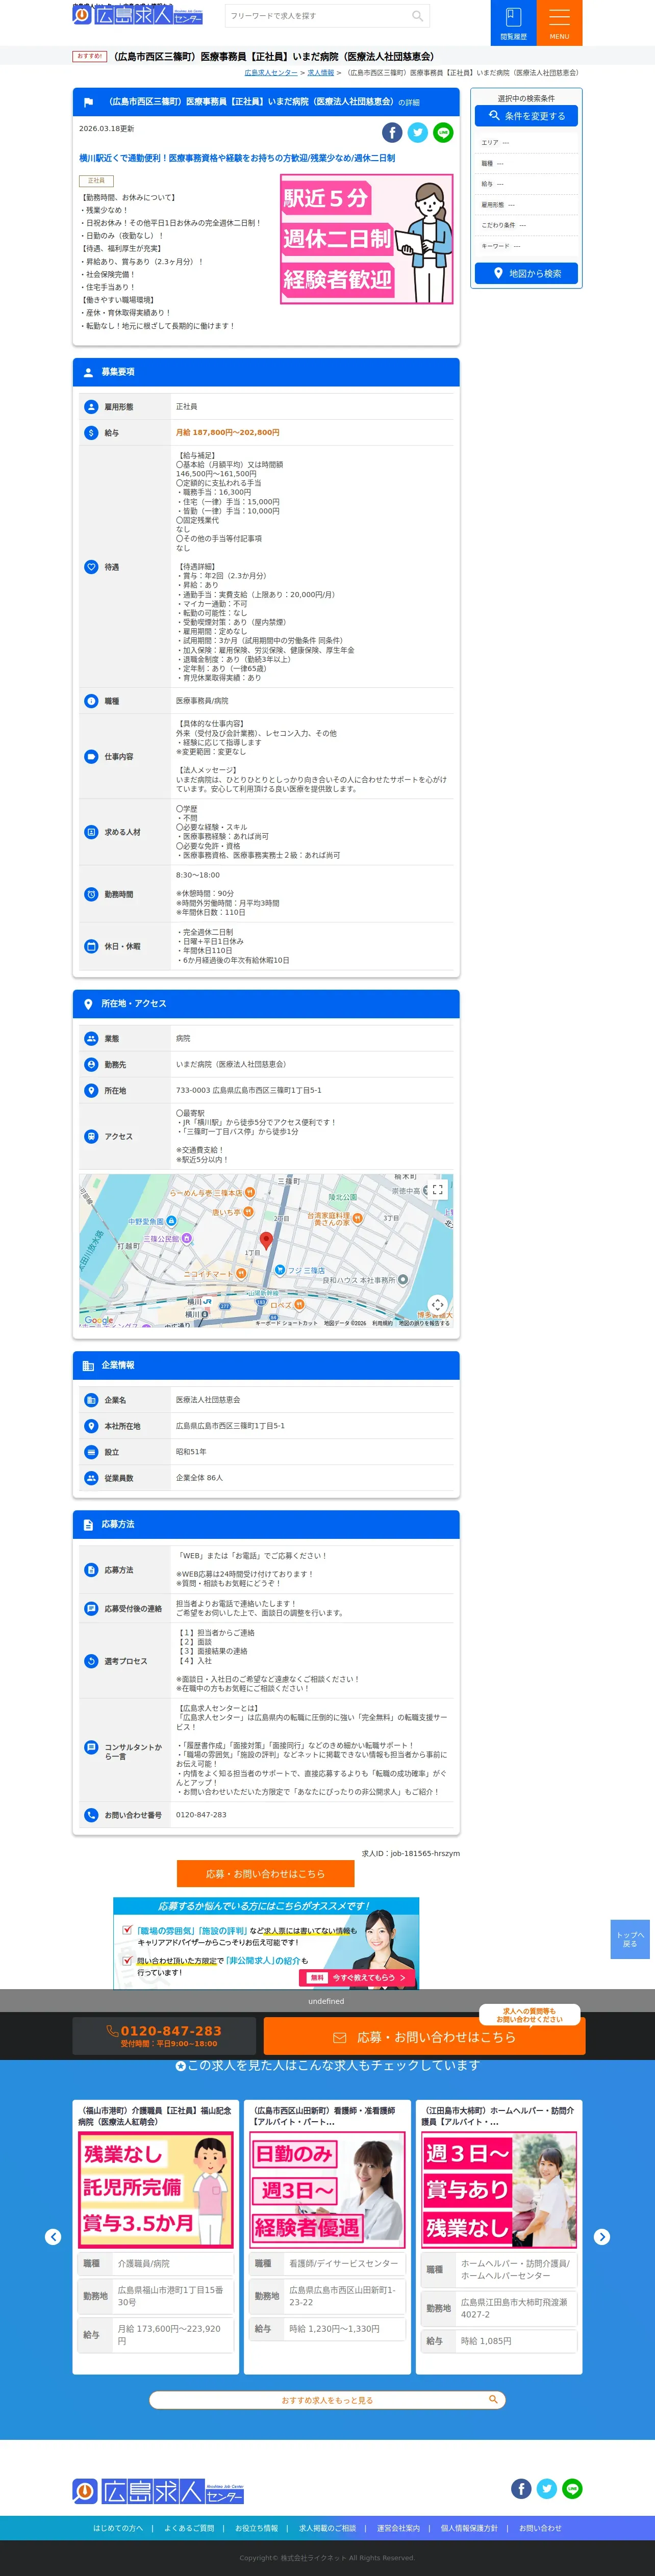Screen dimensions: 655x2576
Task: Click the 求人ID job-181565-hrszym text
Action: pos(411,1853)
